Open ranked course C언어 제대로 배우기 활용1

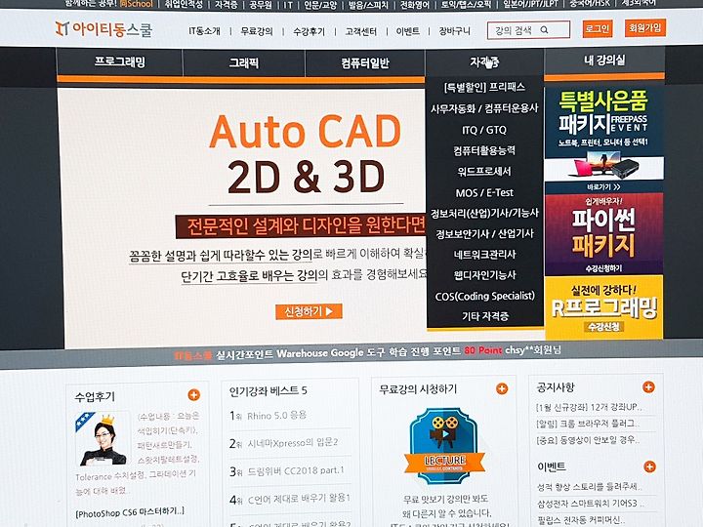click(299, 499)
